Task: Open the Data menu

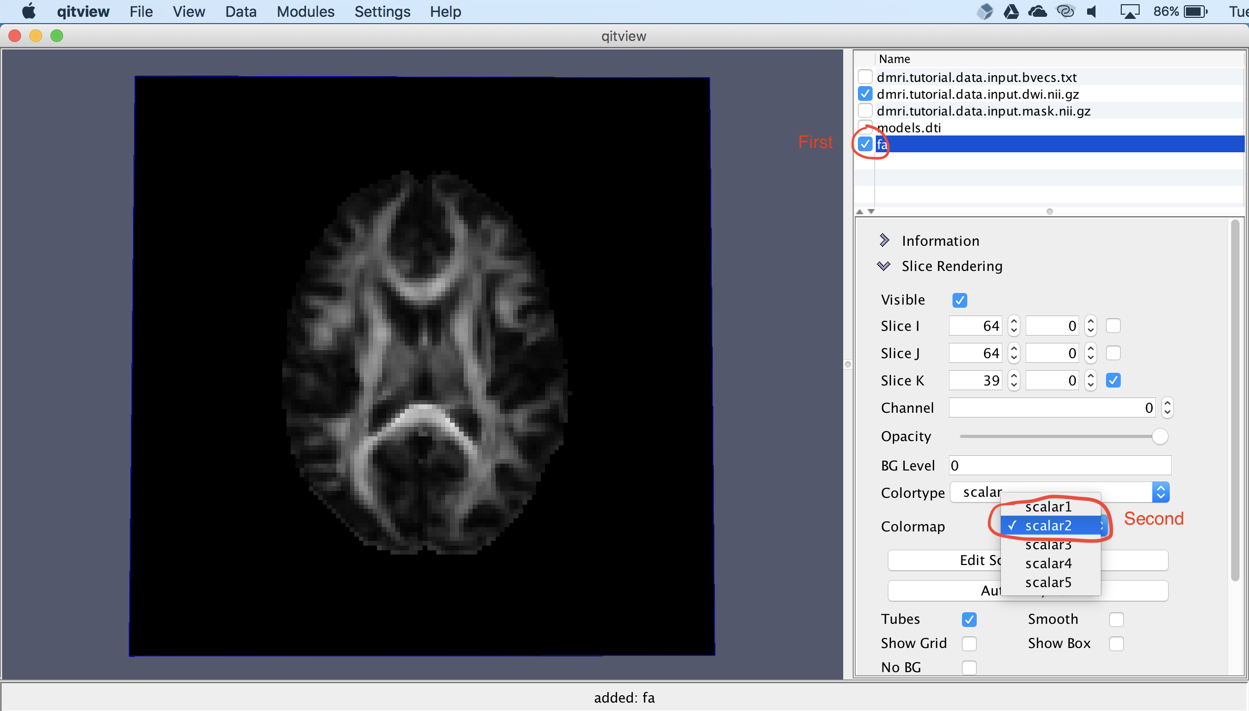Action: (x=241, y=12)
